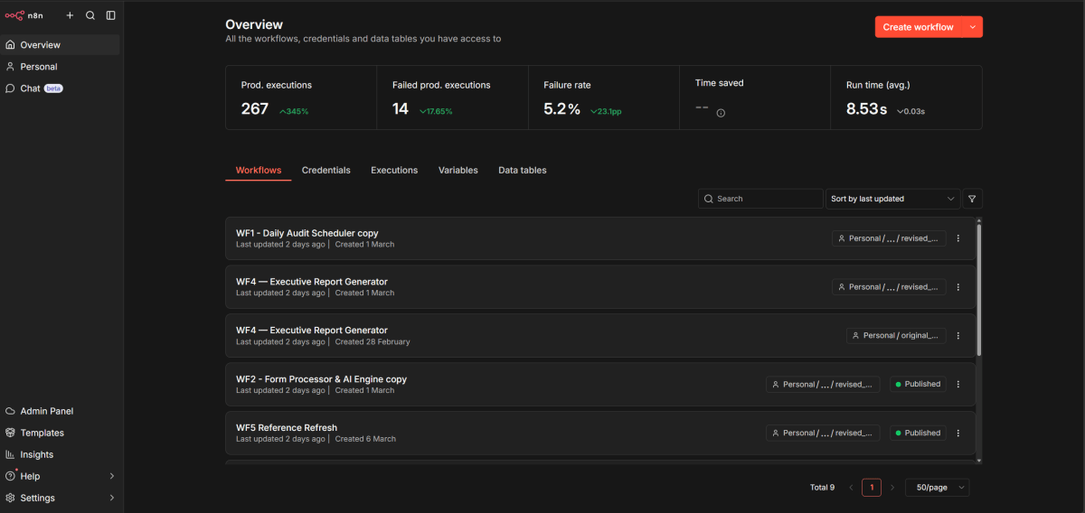Click Published badge on WF5 Reference Refresh
Viewport: 1085px width, 513px height.
point(918,433)
